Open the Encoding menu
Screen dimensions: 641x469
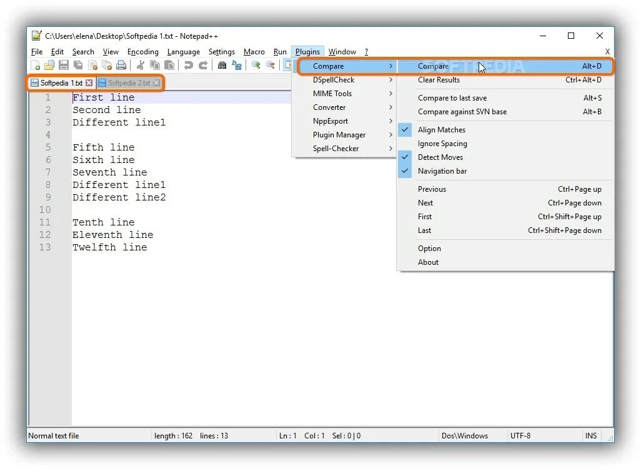(142, 51)
